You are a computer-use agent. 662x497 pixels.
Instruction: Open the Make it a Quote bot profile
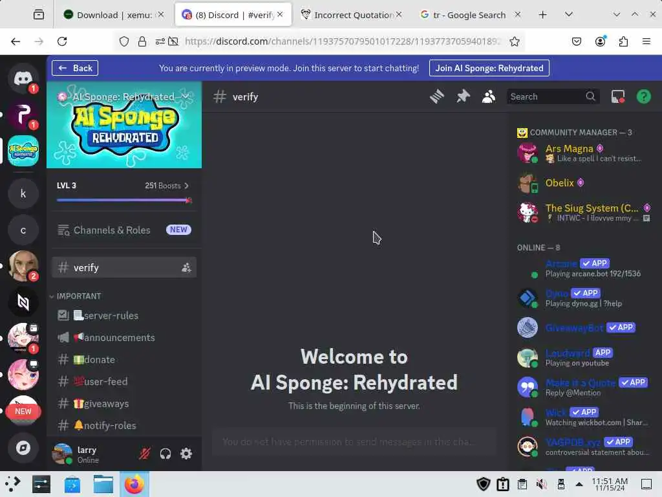point(585,387)
